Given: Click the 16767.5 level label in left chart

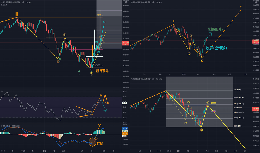Looking at the screenshot, I should [99, 15].
